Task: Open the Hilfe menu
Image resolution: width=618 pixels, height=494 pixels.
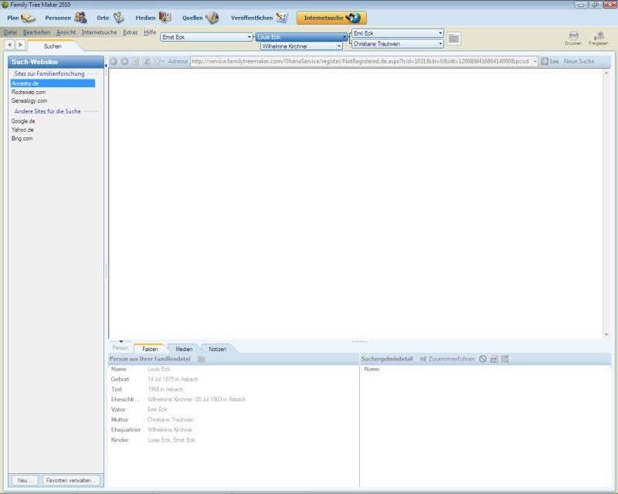Action: (x=150, y=32)
